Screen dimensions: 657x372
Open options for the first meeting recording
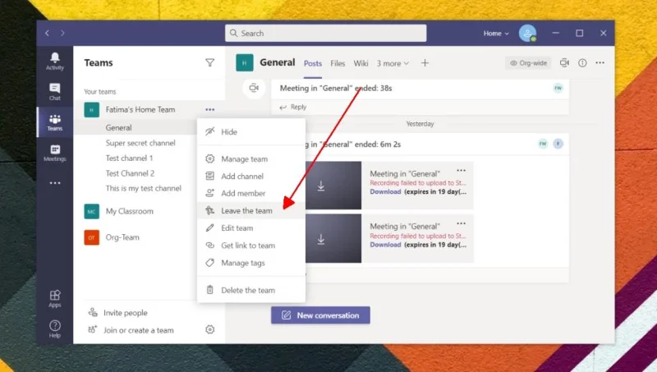coord(462,171)
